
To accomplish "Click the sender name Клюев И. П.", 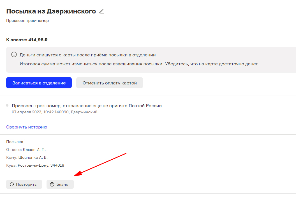I will point(34,150).
